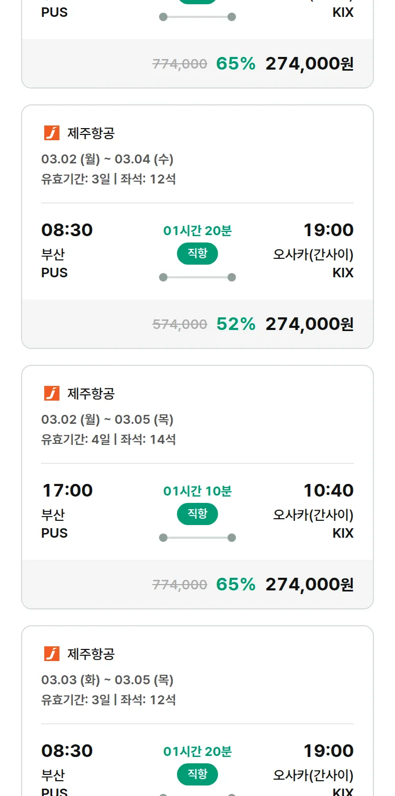Tap the 17:00 departure time
Image resolution: width=395 pixels, height=796 pixels.
coord(67,490)
